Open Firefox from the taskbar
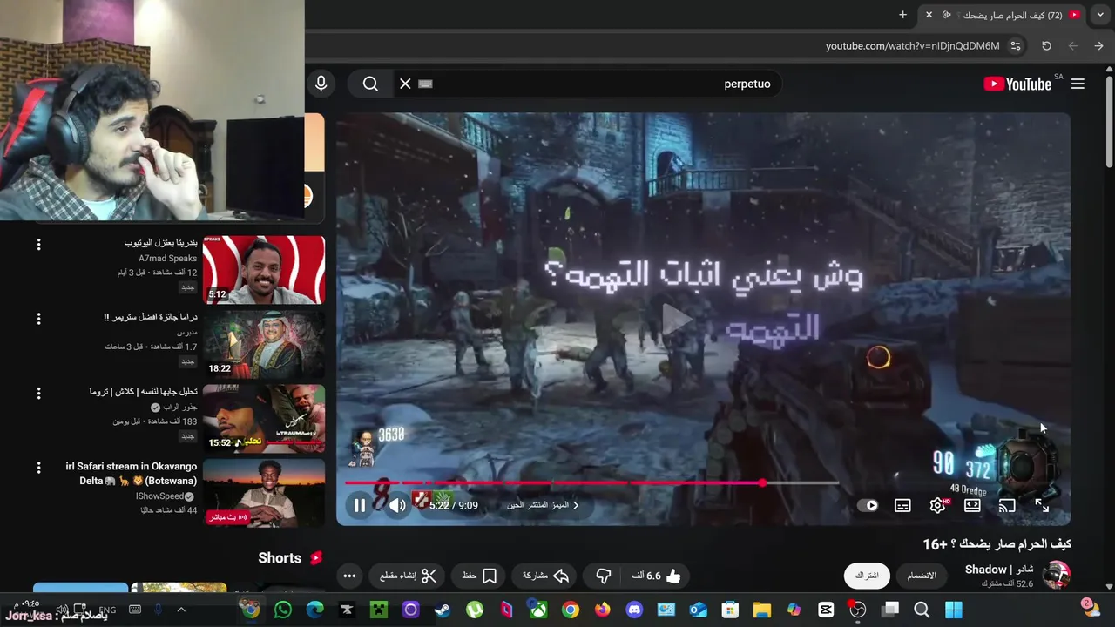 click(602, 610)
